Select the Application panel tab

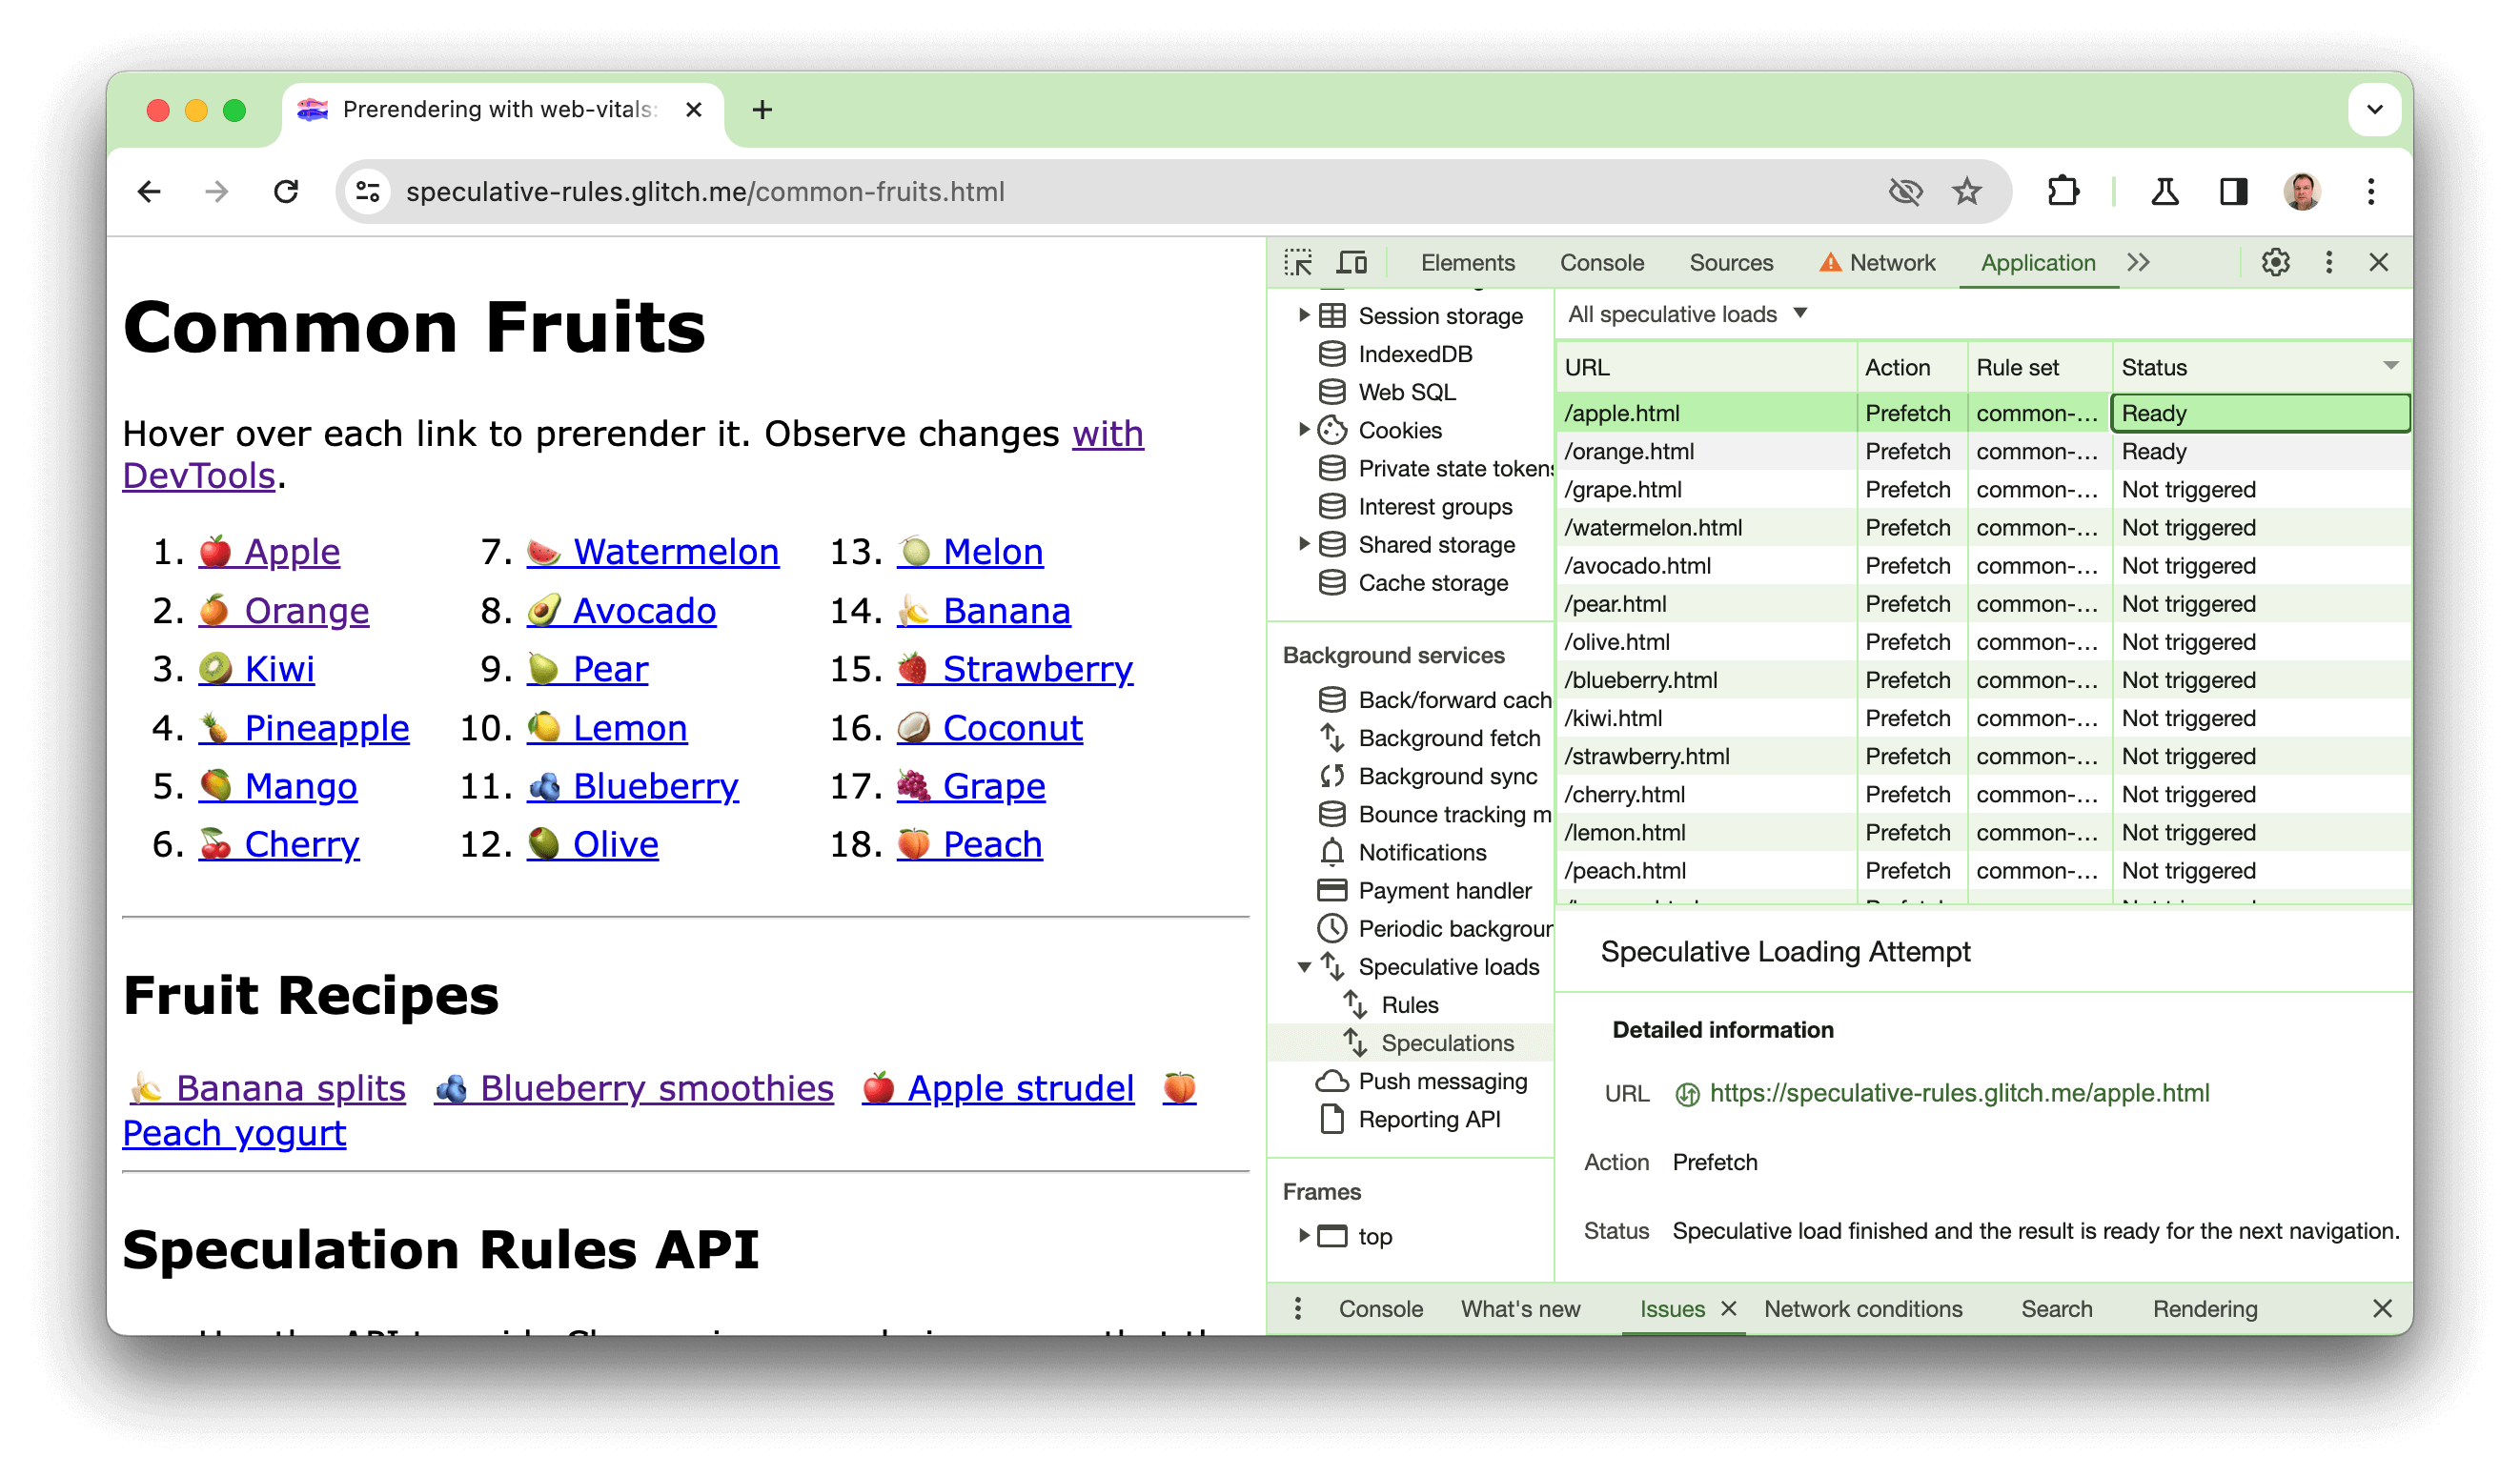tap(2033, 262)
